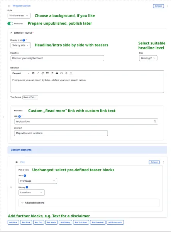Image resolution: width=171 pixels, height=232 pixels.
Task: Click Add Gallery button
Action: point(65,222)
